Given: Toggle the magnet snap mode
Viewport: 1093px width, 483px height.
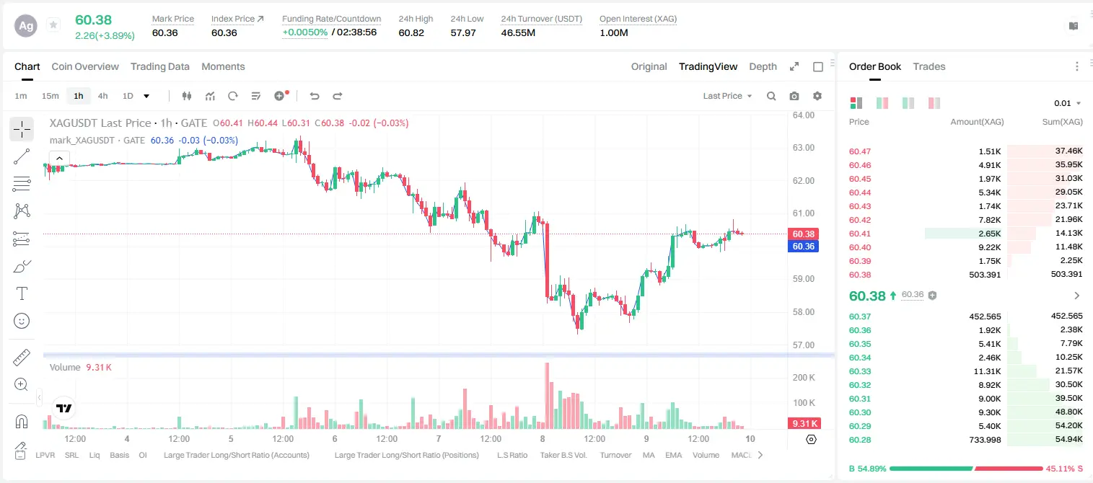Looking at the screenshot, I should tap(22, 422).
